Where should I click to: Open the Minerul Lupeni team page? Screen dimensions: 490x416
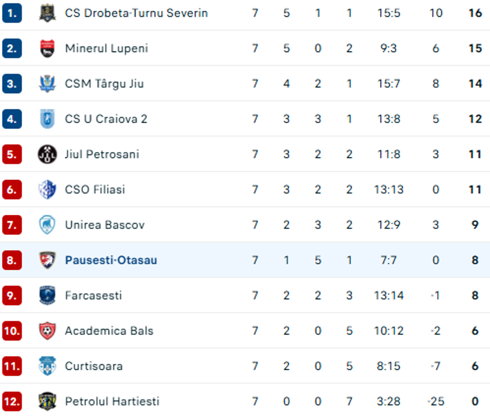coord(107,48)
